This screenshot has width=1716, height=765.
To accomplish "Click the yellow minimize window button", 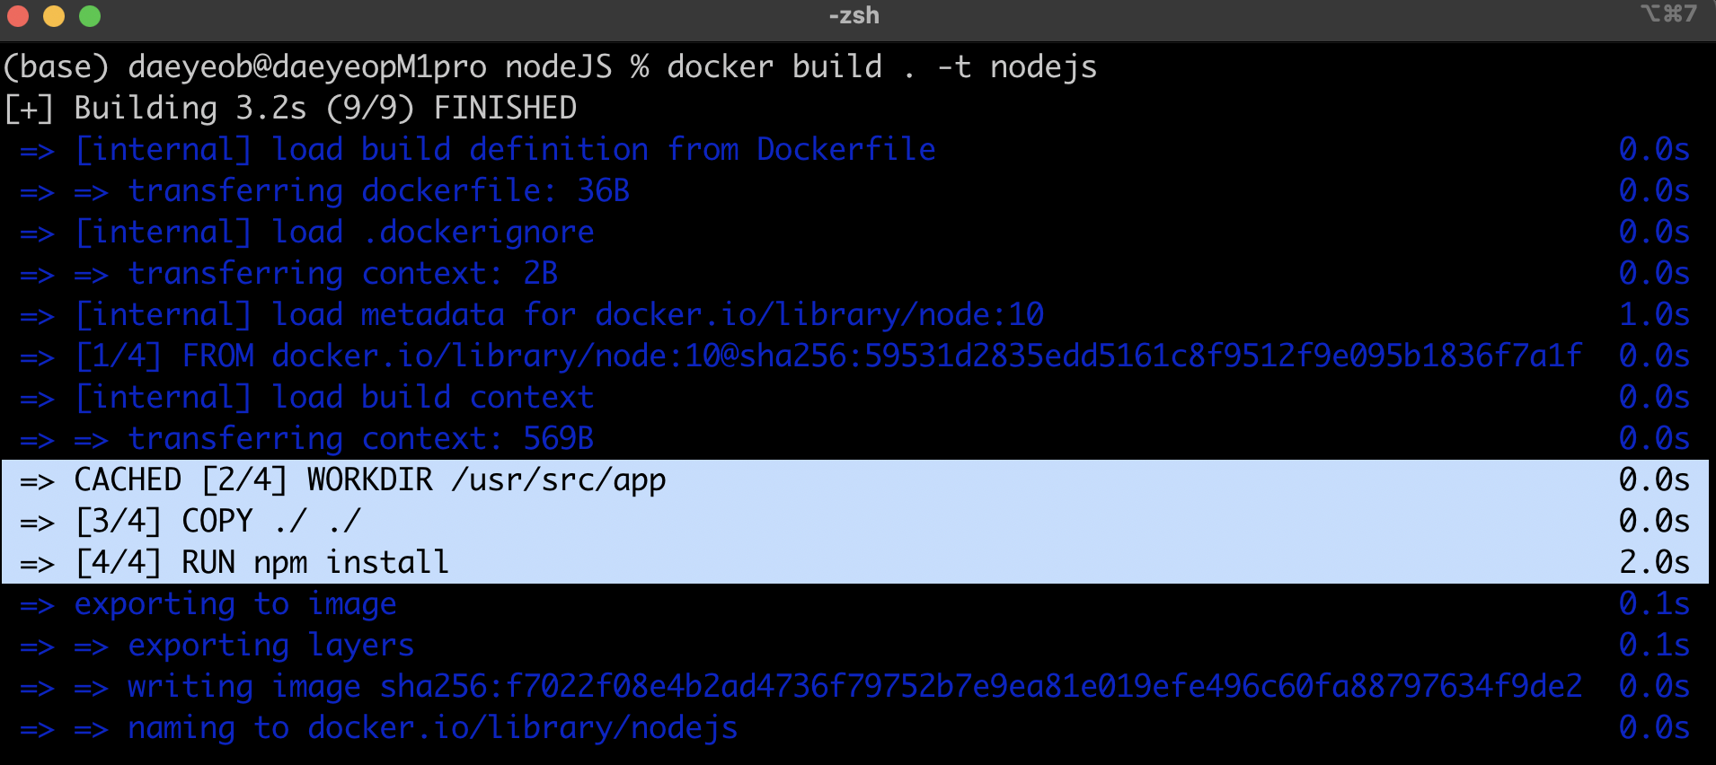I will point(54,16).
